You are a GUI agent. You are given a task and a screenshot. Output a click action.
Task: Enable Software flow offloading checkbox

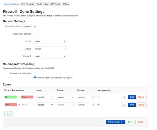point(35,73)
